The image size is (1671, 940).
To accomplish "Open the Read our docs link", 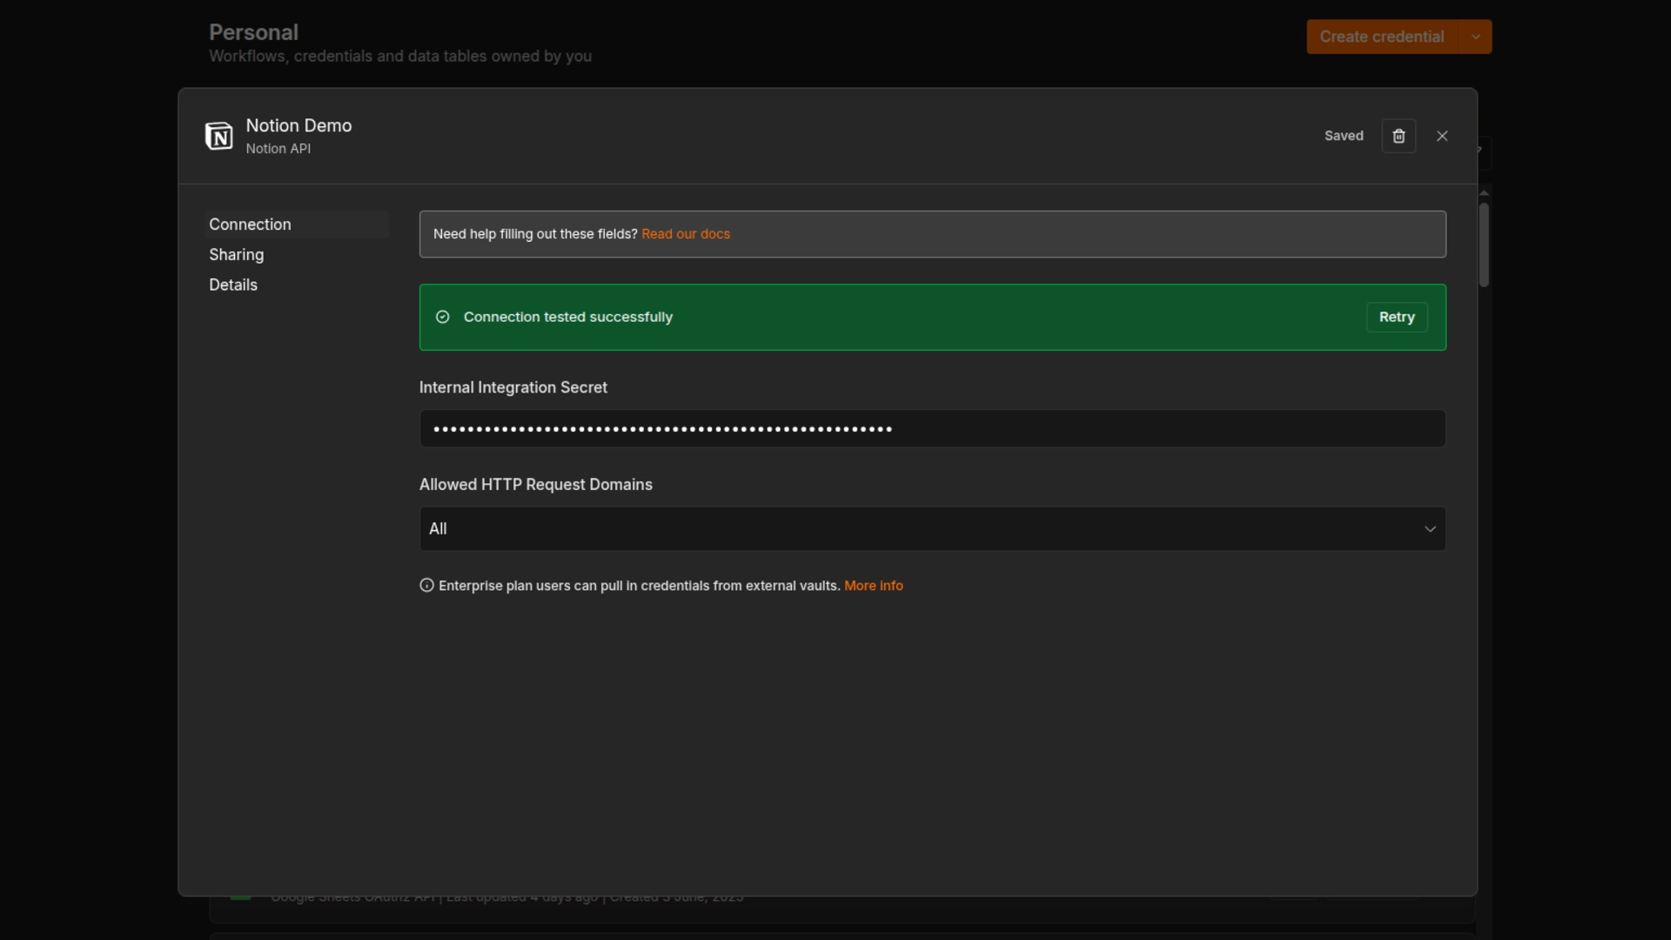I will tap(686, 234).
